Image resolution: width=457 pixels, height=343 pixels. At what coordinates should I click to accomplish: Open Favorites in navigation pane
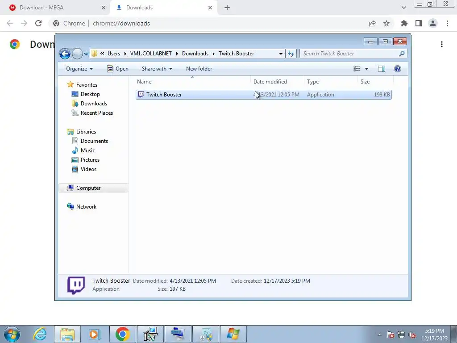[x=87, y=84]
